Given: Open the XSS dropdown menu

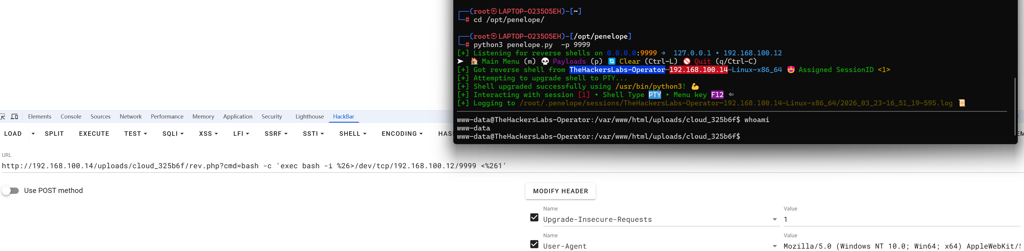Looking at the screenshot, I should pos(208,134).
